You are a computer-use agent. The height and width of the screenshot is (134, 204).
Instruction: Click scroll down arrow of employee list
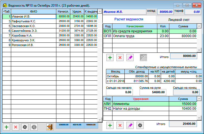click(x=100, y=120)
